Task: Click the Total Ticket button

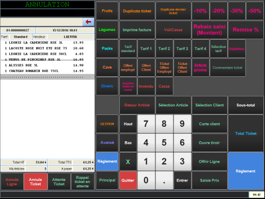Action: pyautogui.click(x=246, y=134)
